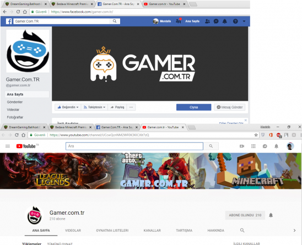This screenshot has width=302, height=245.
Task: Toggle subscription with ABONE OLUNDU button
Action: (x=245, y=215)
